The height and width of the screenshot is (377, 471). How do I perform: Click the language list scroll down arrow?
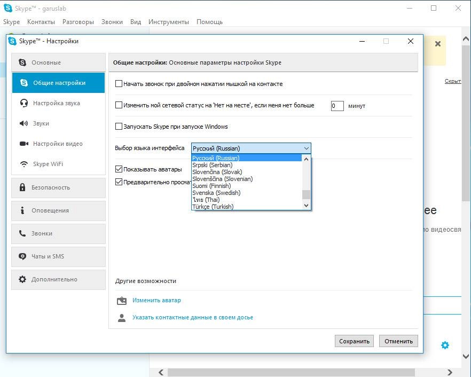tap(306, 206)
